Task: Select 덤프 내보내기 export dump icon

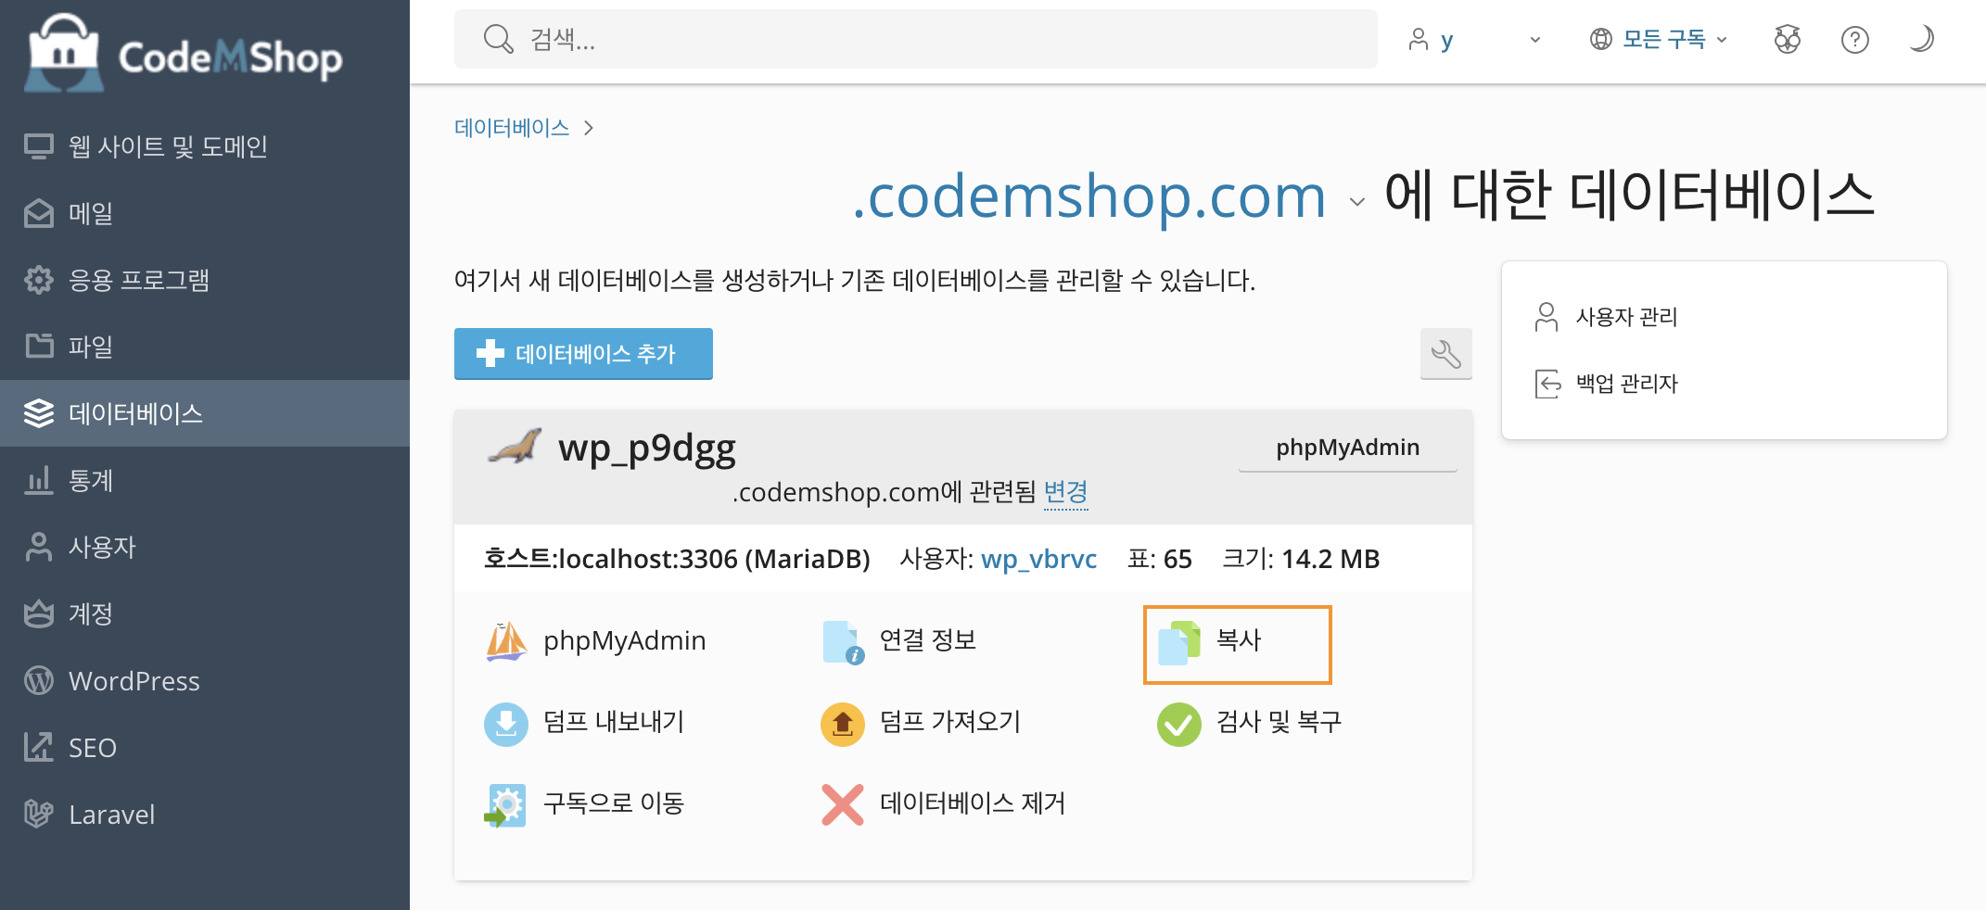Action: 506,724
